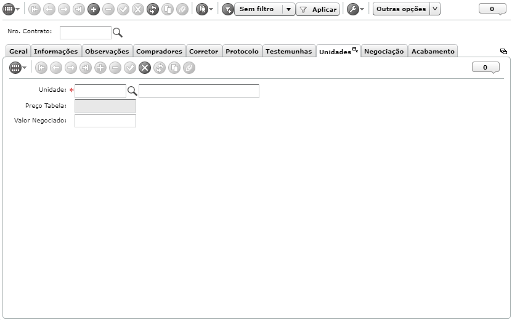Add new unit in Unidades toolbar

pos(100,68)
